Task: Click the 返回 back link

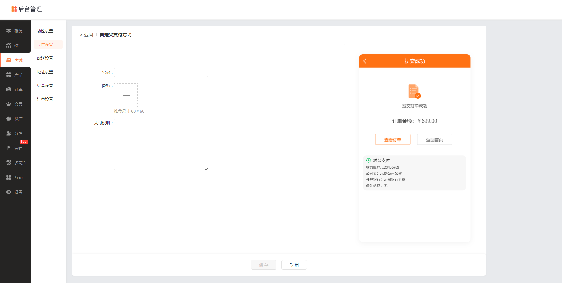Action: coord(87,35)
